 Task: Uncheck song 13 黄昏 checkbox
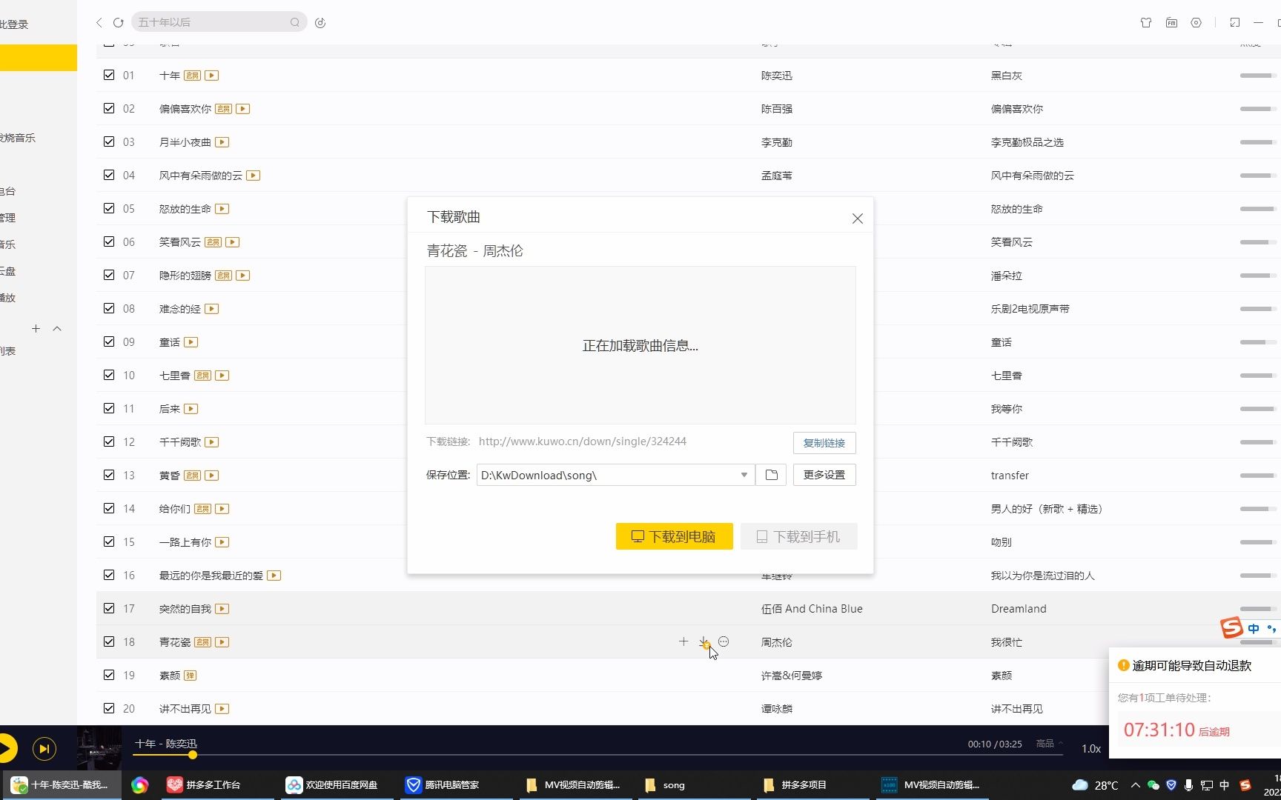pyautogui.click(x=109, y=475)
